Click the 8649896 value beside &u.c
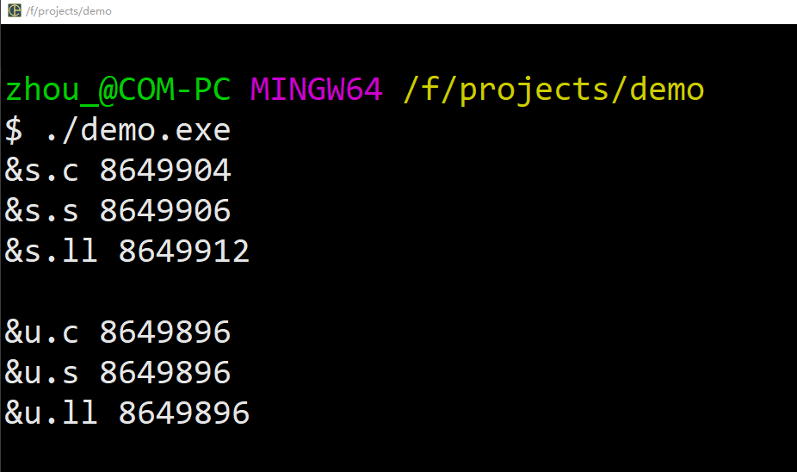The height and width of the screenshot is (472, 797). click(x=165, y=332)
